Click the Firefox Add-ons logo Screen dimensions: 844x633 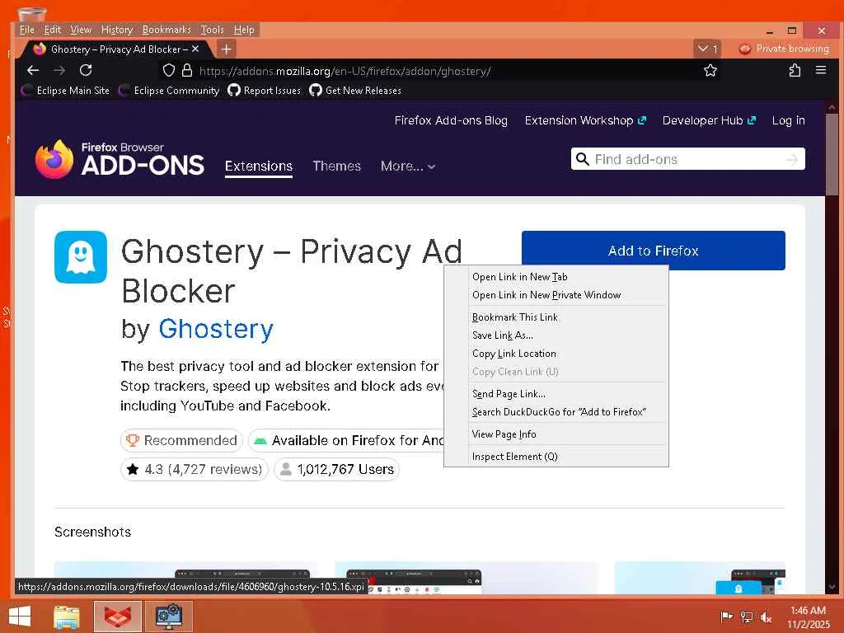(x=120, y=160)
